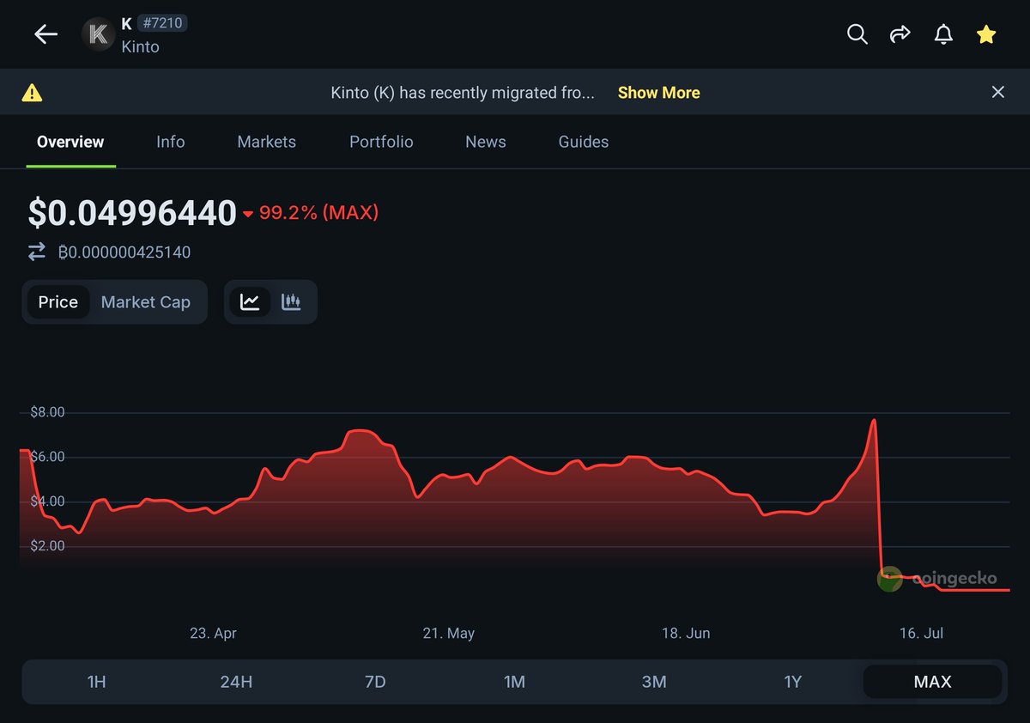Tap the BTC price ₿0.000000425140
This screenshot has width=1030, height=723.
[x=124, y=252]
